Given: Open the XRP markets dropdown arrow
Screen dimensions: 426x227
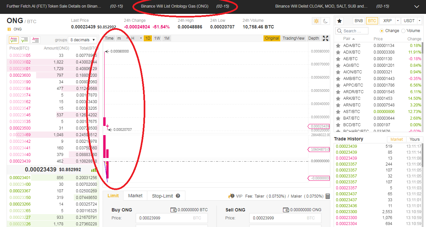Looking at the screenshot, I should pos(398,21).
